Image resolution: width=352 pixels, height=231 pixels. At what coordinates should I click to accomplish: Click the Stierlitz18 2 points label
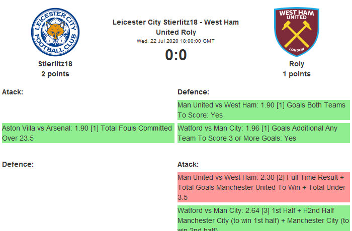(55, 74)
